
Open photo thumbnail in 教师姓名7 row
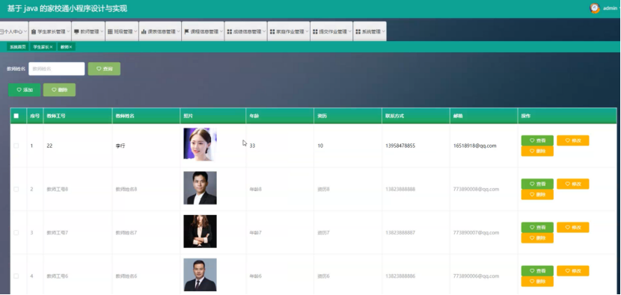coord(200,232)
